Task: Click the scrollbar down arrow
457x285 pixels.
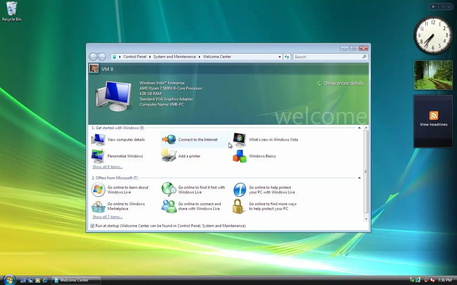Action: [366, 219]
